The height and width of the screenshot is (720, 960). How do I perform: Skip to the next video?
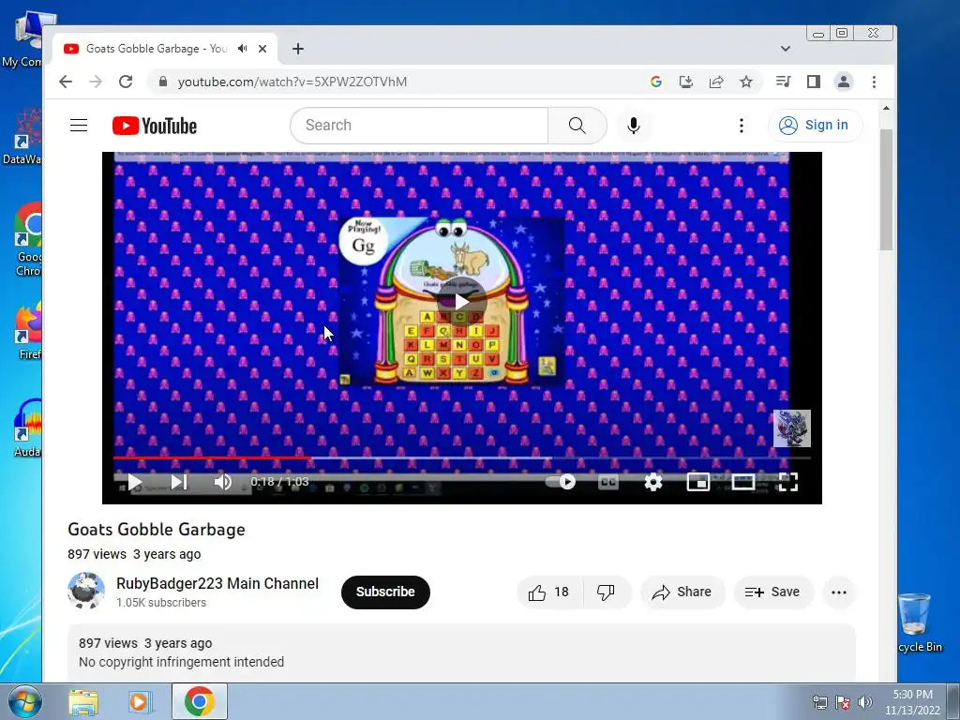coord(179,483)
